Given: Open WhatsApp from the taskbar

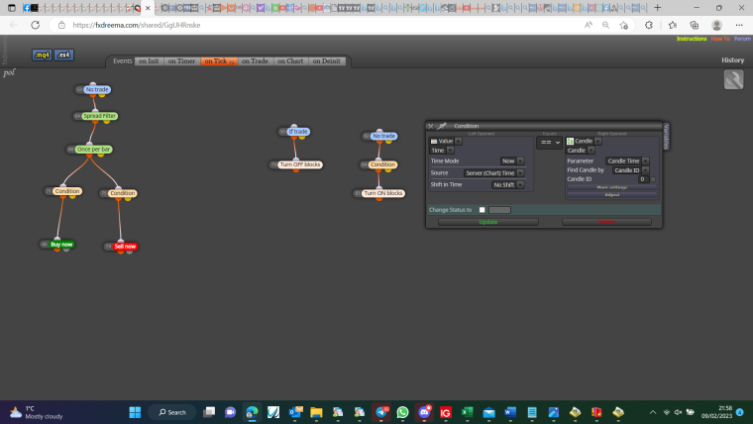Looking at the screenshot, I should pos(402,412).
